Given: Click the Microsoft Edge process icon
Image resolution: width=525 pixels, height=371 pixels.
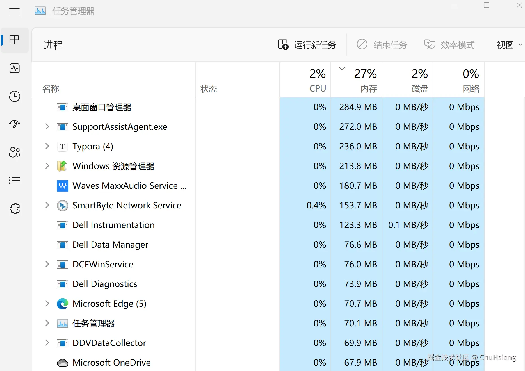Looking at the screenshot, I should pyautogui.click(x=62, y=304).
